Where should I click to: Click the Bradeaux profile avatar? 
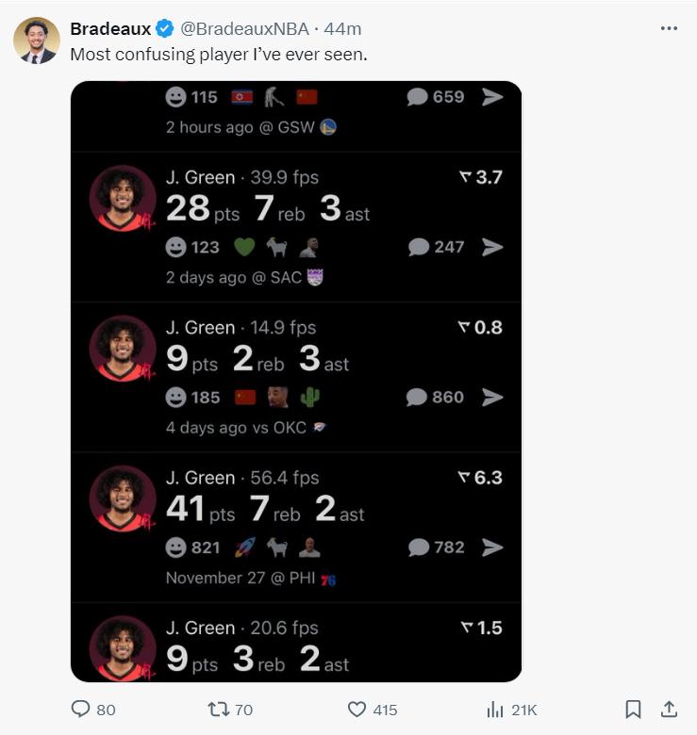point(37,41)
